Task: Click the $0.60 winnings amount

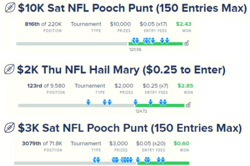Action: click(x=181, y=143)
